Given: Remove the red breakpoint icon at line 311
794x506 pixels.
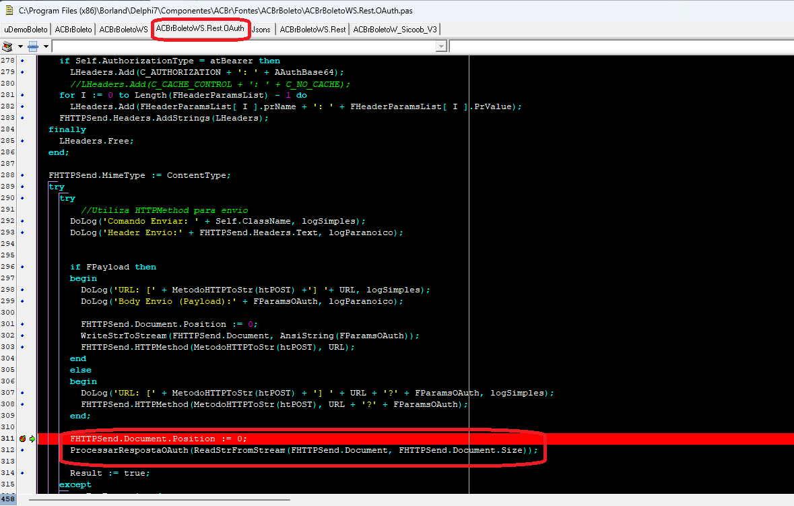Looking at the screenshot, I should coord(22,439).
